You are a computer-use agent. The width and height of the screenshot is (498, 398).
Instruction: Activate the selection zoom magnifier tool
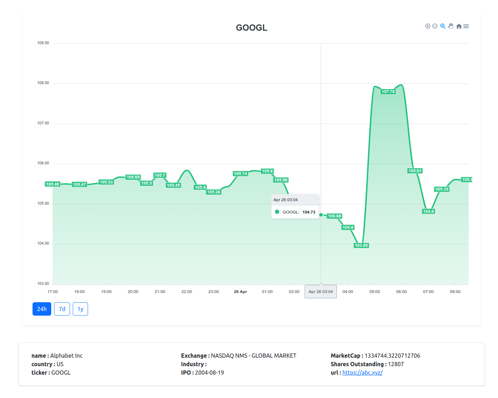click(443, 26)
